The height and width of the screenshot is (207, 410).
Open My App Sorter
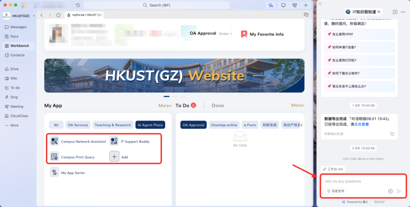coord(68,172)
